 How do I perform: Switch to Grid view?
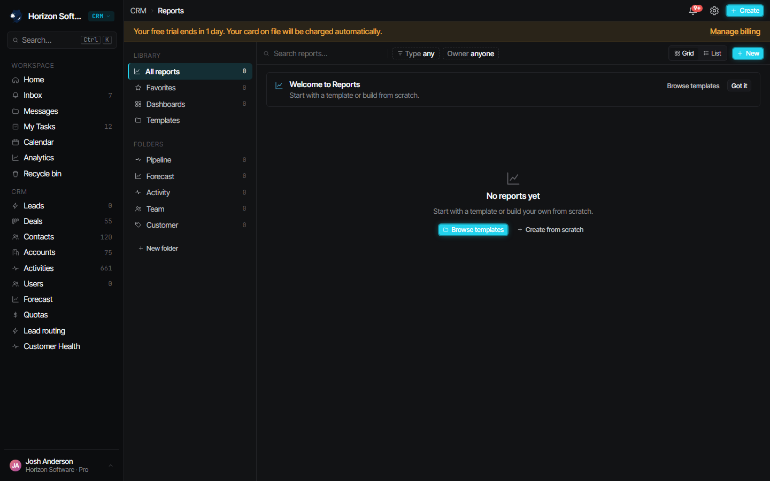(x=684, y=53)
